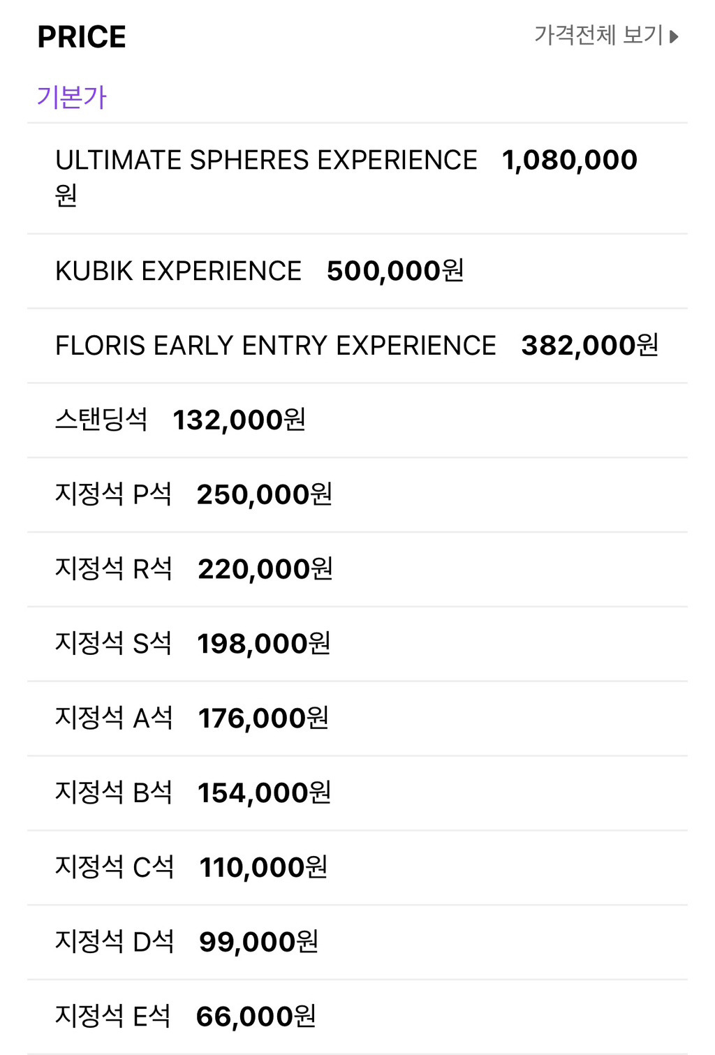Image resolution: width=715 pixels, height=1055 pixels.
Task: Choose the 지정석 P석 option
Action: click(113, 494)
